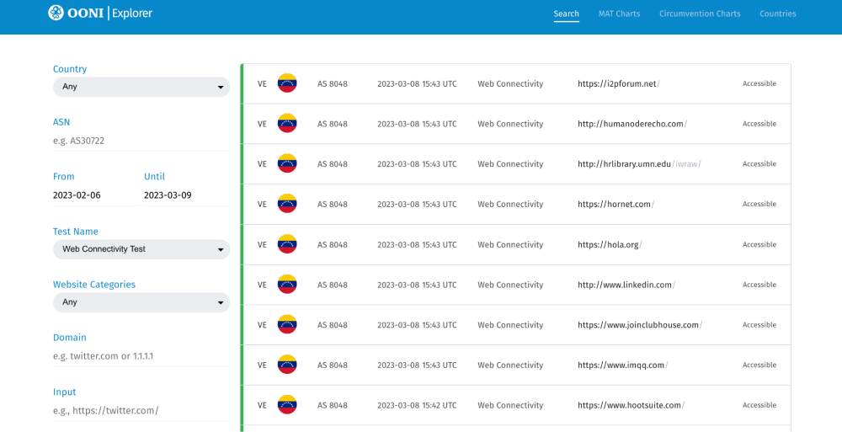The image size is (842, 432).
Task: Switch to the MAT Charts tab
Action: [x=619, y=13]
